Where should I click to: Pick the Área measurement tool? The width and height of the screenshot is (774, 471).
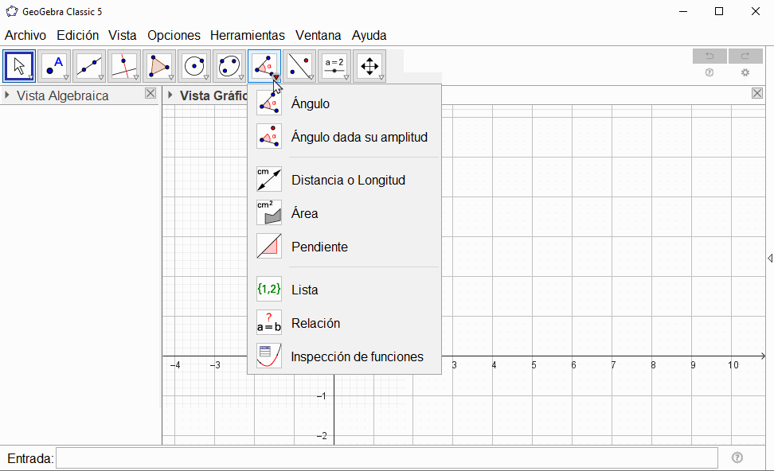point(304,213)
